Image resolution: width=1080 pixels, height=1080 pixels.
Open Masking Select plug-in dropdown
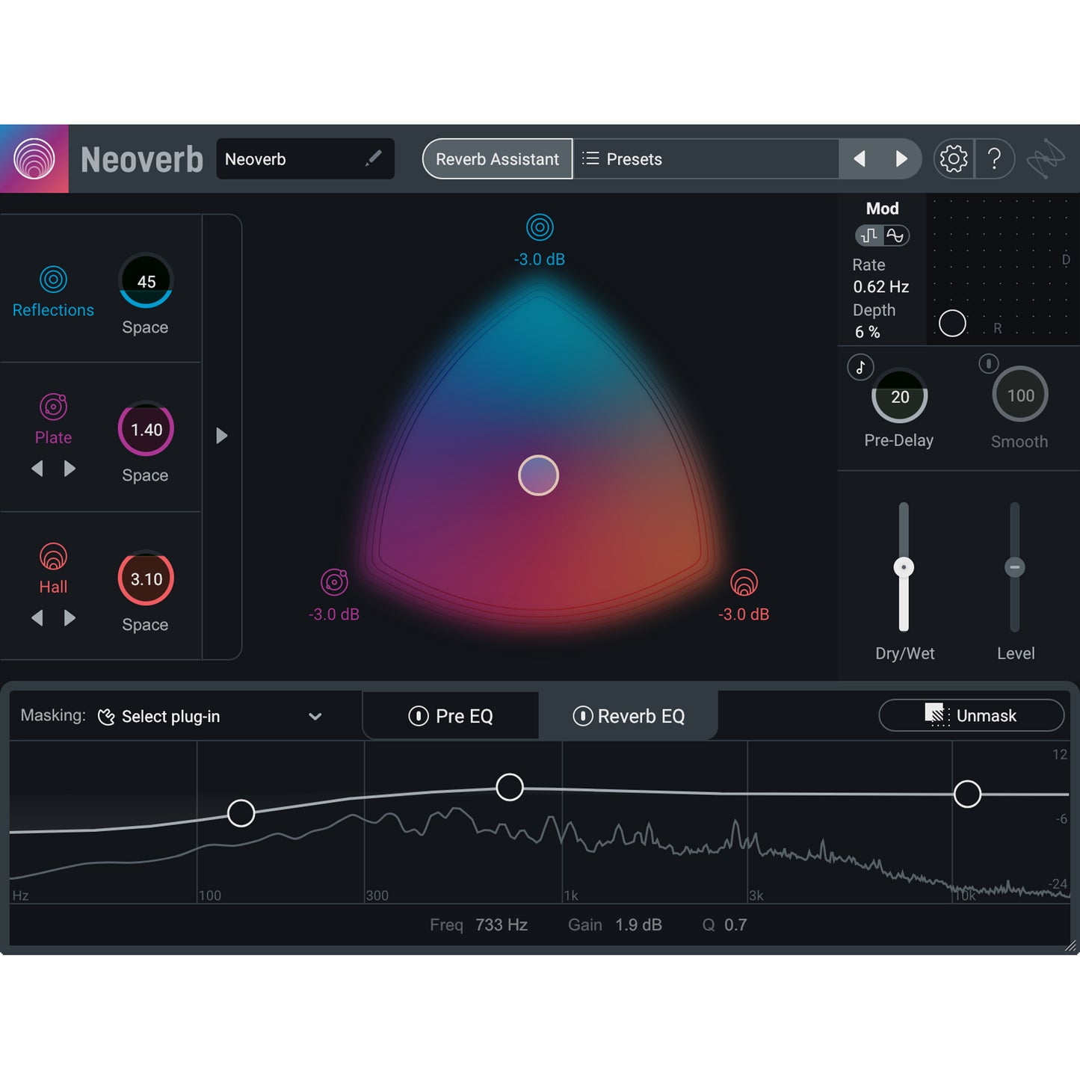(x=209, y=716)
